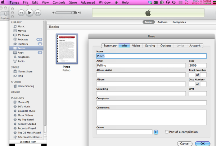
Task: Enable Part of a compilation checkbox
Action: tap(167, 132)
